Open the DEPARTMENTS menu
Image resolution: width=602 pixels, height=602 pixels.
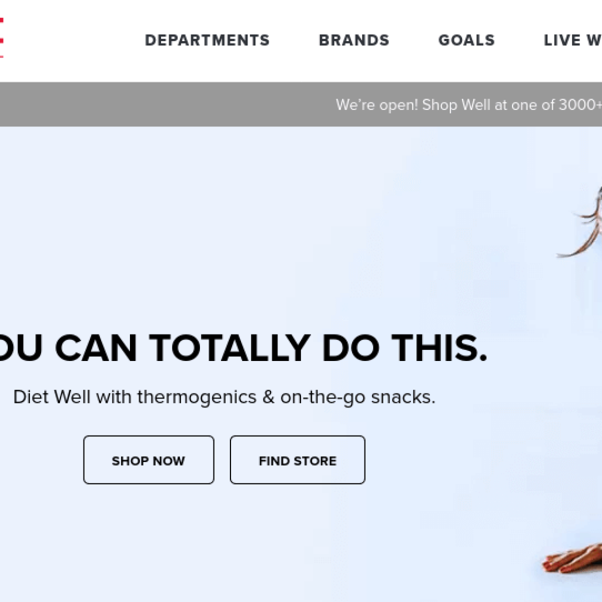click(x=208, y=41)
